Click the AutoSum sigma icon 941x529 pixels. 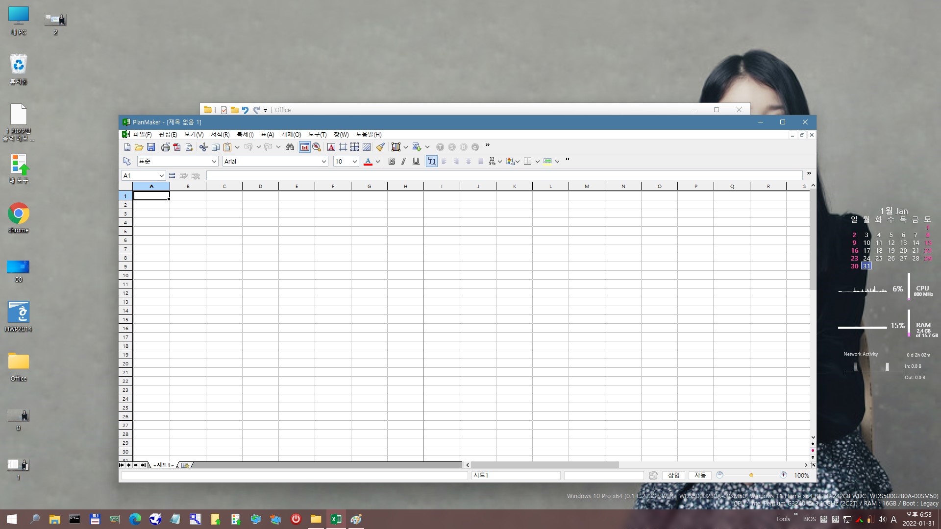point(417,147)
